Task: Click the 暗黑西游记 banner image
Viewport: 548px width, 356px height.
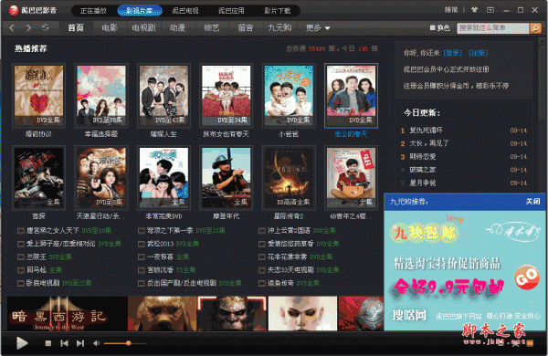Action: [68, 313]
